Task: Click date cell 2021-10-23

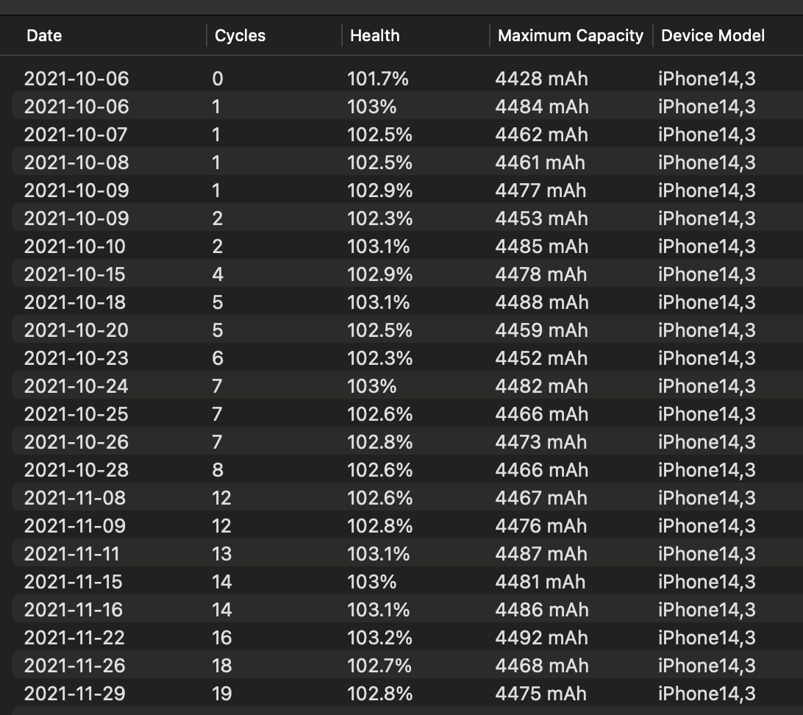Action: 76,358
